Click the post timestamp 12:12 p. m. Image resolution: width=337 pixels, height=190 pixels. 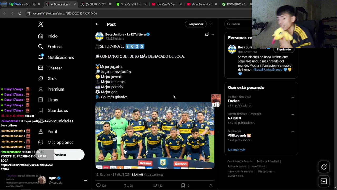tap(112, 175)
